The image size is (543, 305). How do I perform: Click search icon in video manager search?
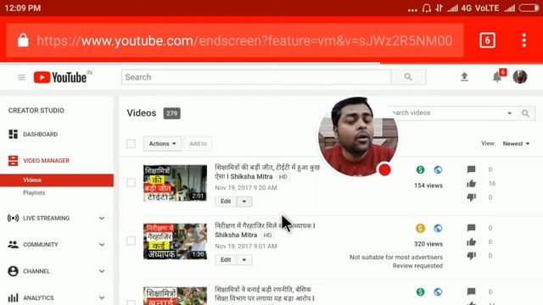tap(526, 113)
